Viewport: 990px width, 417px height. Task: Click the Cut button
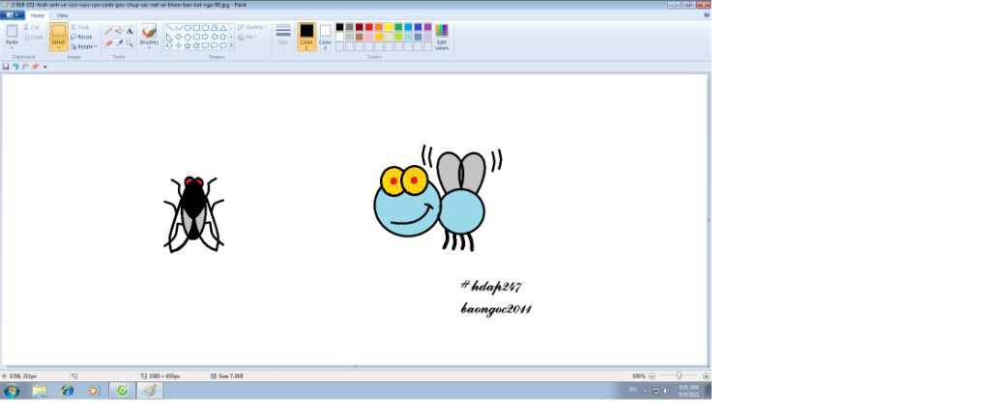tap(32, 27)
